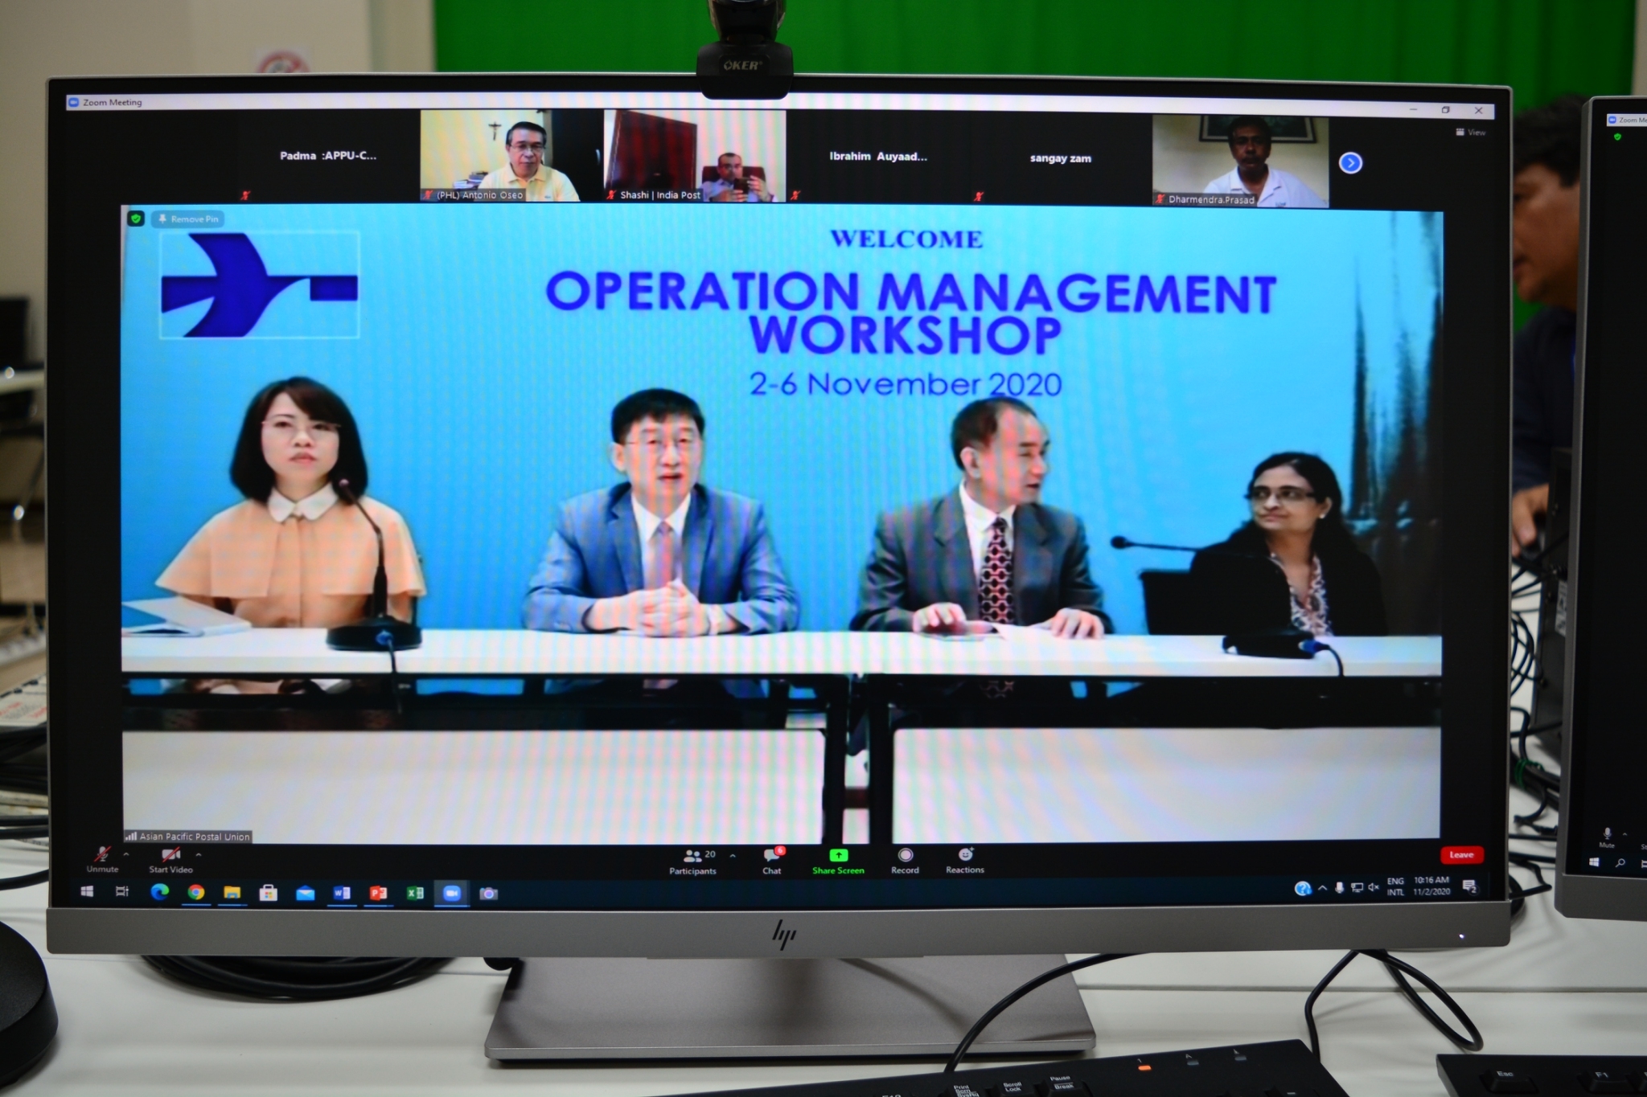Open the Camera app from taskbar
The height and width of the screenshot is (1097, 1647).
pos(488,894)
